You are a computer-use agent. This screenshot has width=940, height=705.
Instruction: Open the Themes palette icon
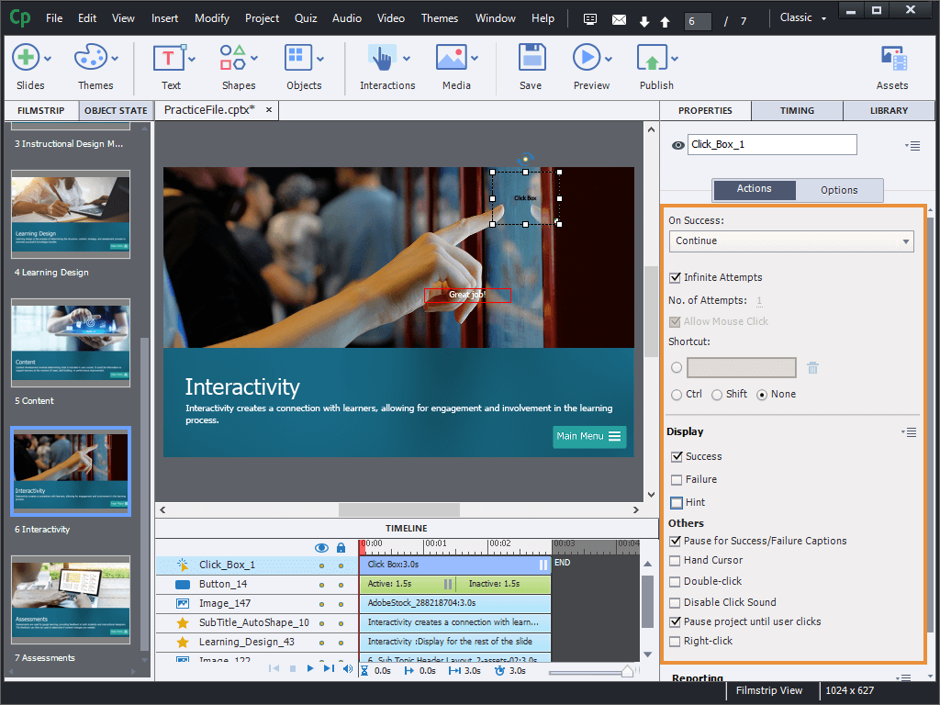91,59
